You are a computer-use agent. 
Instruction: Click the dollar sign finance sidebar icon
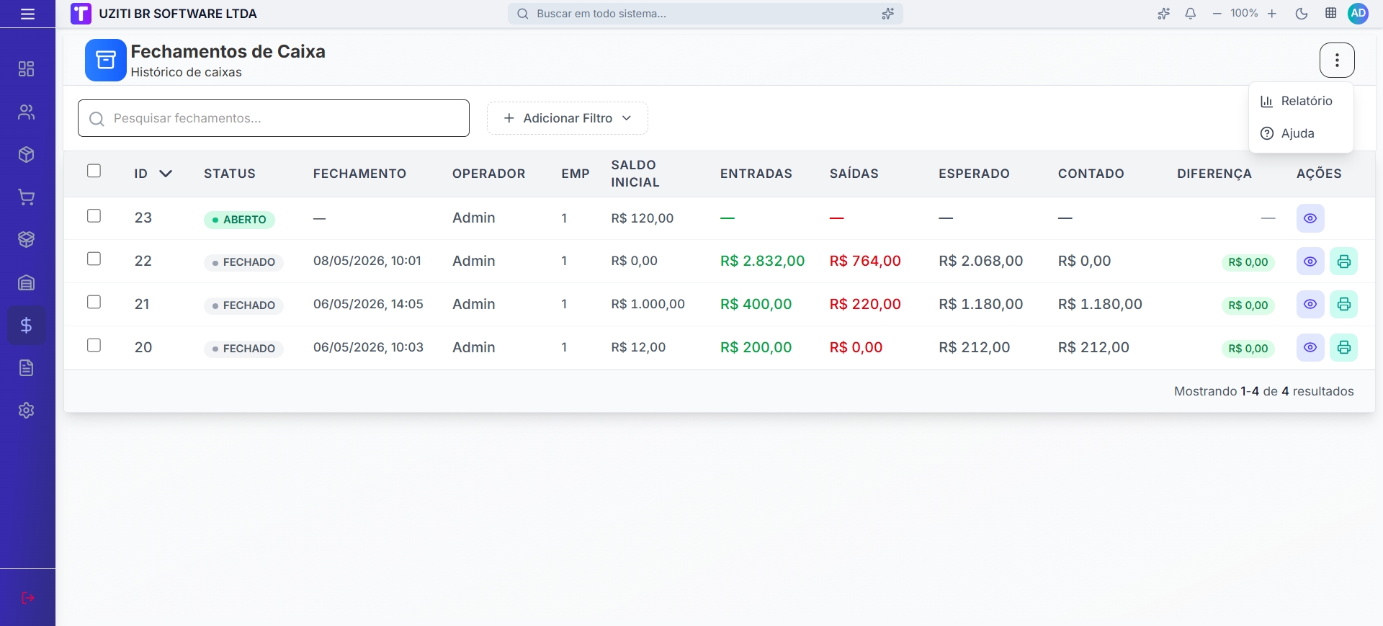point(27,326)
